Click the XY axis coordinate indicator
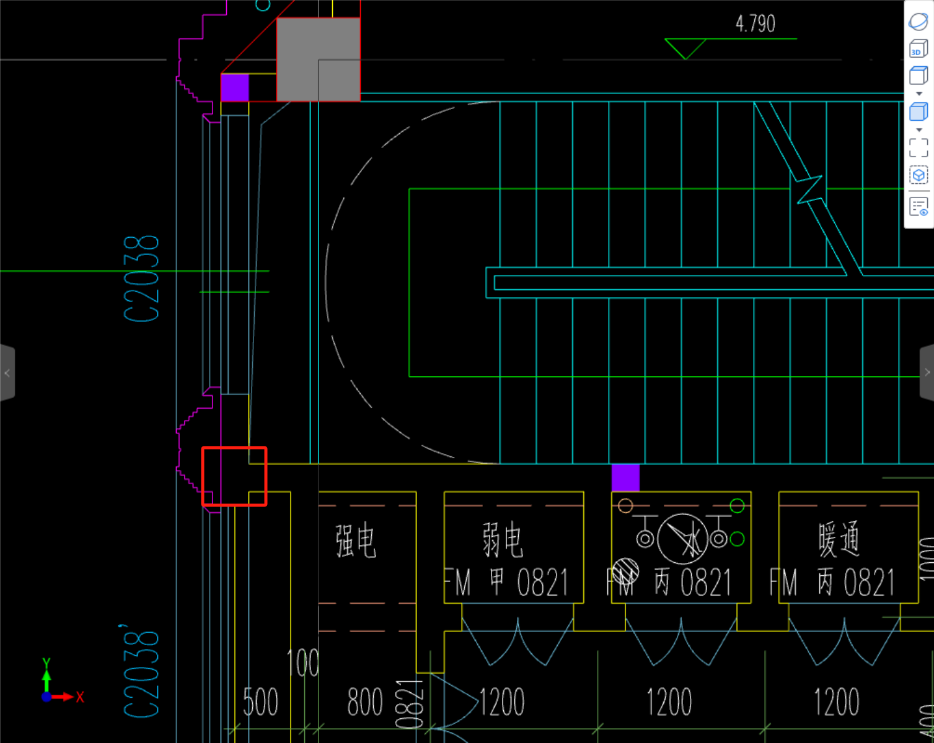Viewport: 934px width, 743px height. point(61,681)
